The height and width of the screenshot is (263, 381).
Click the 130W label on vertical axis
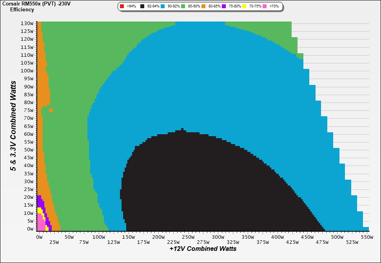coord(27,23)
